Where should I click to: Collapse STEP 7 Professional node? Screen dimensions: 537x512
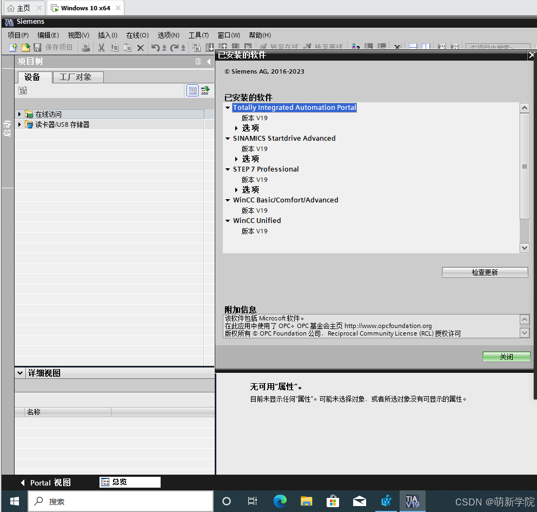228,169
